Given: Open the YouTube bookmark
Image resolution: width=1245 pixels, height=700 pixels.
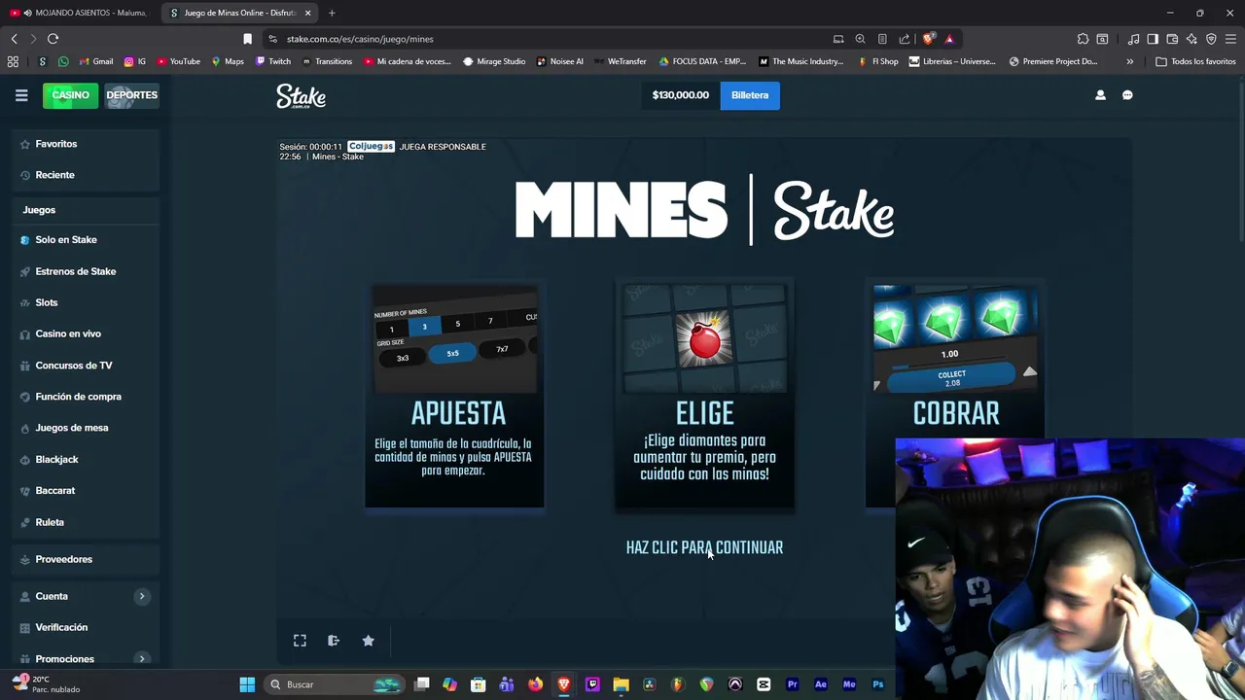Looking at the screenshot, I should [x=179, y=61].
